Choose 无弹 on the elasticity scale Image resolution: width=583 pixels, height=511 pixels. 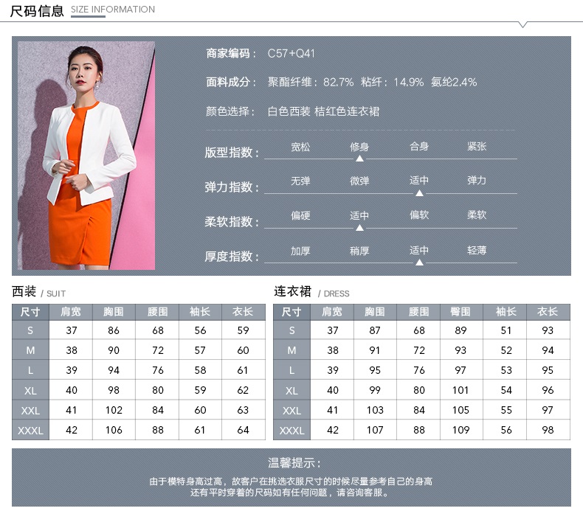tap(300, 181)
